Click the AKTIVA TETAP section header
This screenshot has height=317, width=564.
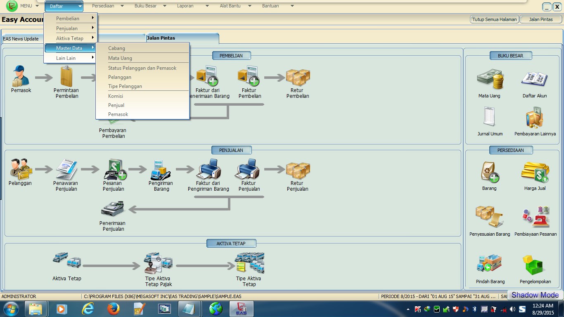pyautogui.click(x=231, y=244)
